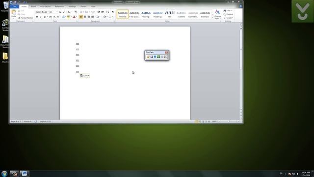Click the Shading paint bucket icon
Screen dimensions: 314x177
click(105, 17)
